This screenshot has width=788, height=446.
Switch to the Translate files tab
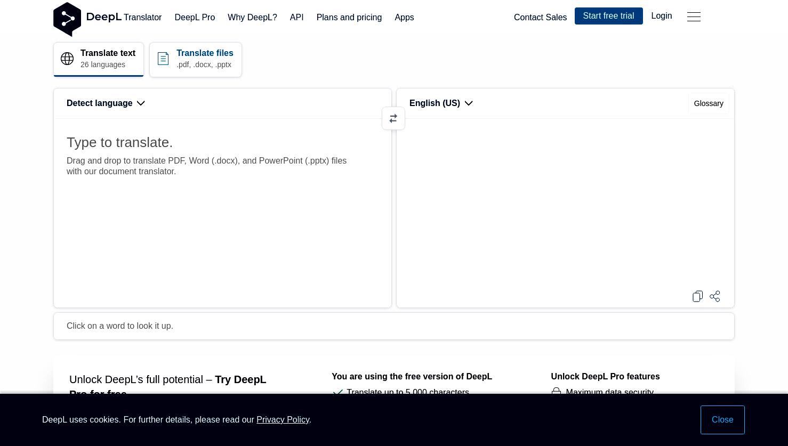coord(196,59)
